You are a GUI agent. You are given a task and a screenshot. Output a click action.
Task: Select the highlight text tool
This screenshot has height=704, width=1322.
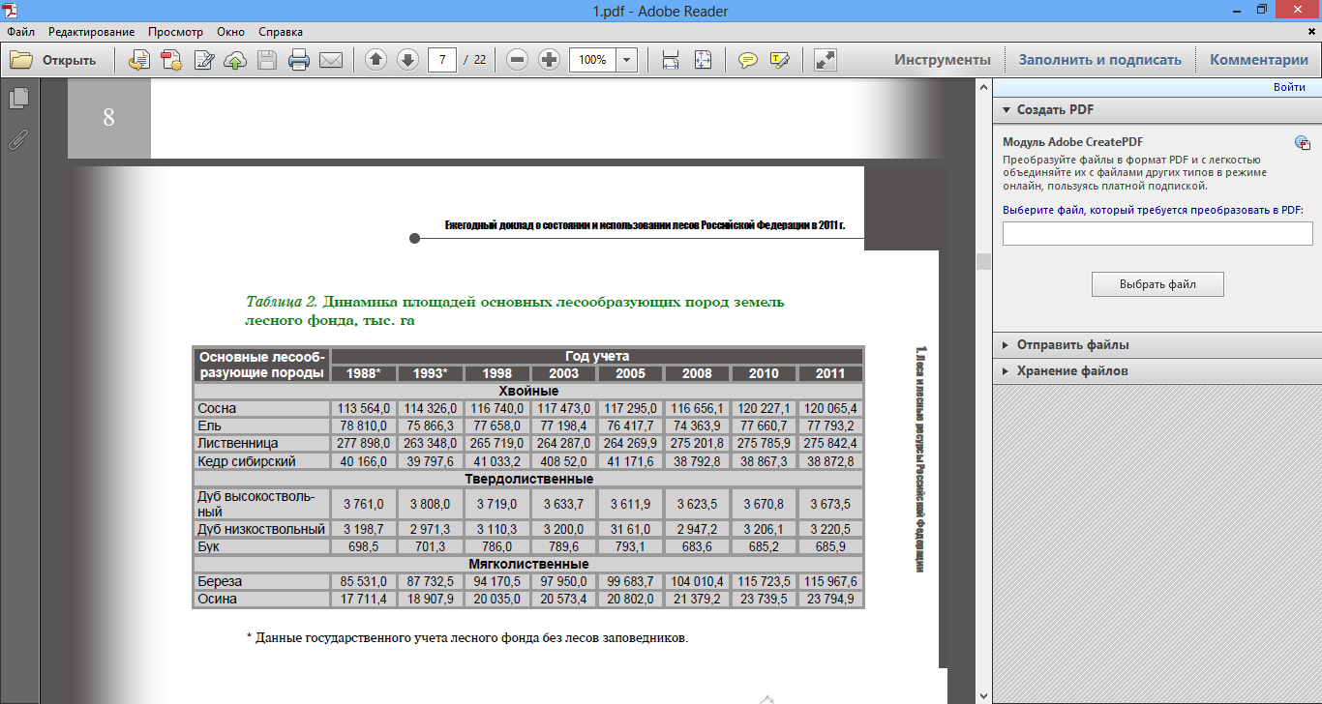(779, 60)
